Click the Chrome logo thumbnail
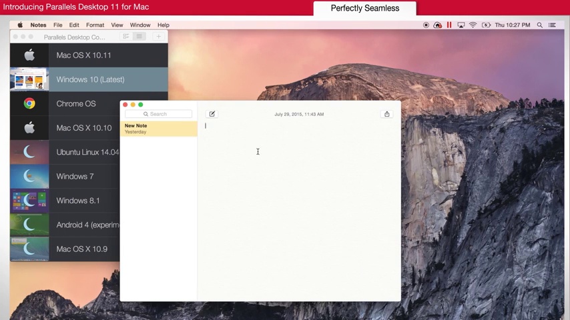This screenshot has width=570, height=320. point(29,103)
